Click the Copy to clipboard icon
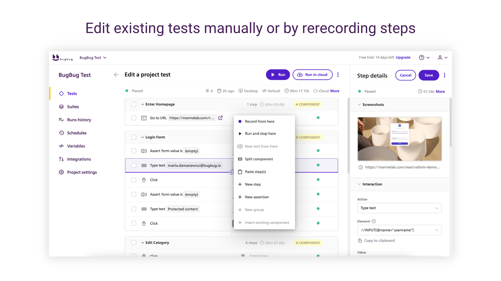The width and height of the screenshot is (501, 281). tap(360, 241)
